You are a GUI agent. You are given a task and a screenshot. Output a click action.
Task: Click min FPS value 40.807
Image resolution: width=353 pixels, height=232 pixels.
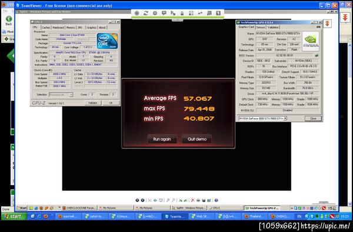(x=199, y=119)
